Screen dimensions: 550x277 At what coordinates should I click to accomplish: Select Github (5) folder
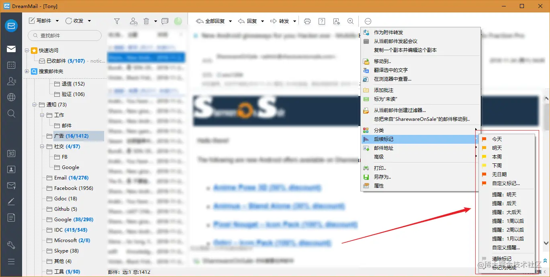pyautogui.click(x=62, y=209)
